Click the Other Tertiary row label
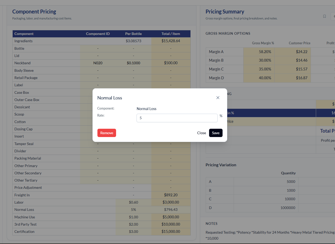This screenshot has height=244, width=335. (x=26, y=180)
